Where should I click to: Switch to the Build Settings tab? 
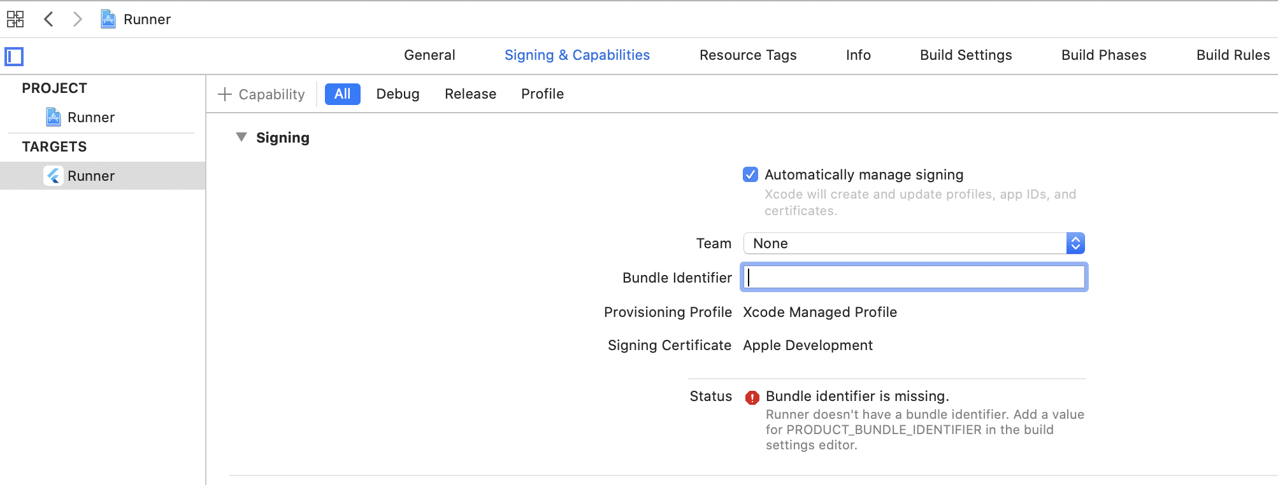point(966,55)
